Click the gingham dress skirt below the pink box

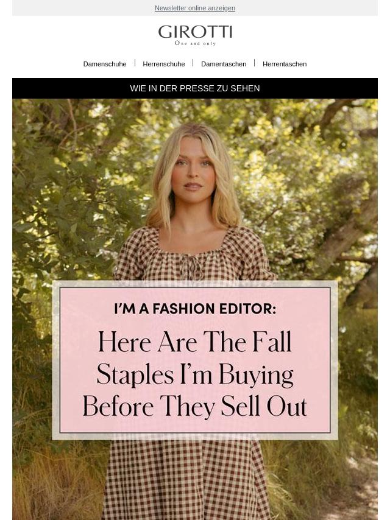pyautogui.click(x=183, y=481)
